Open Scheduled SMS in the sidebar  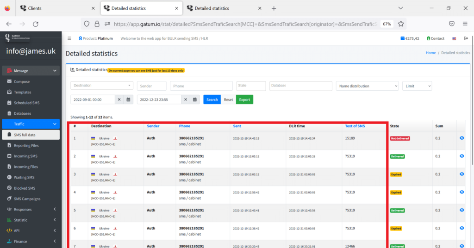click(26, 103)
